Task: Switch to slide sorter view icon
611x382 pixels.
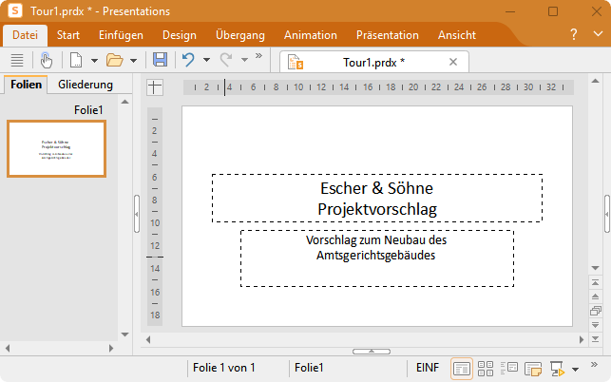Action: [485, 368]
